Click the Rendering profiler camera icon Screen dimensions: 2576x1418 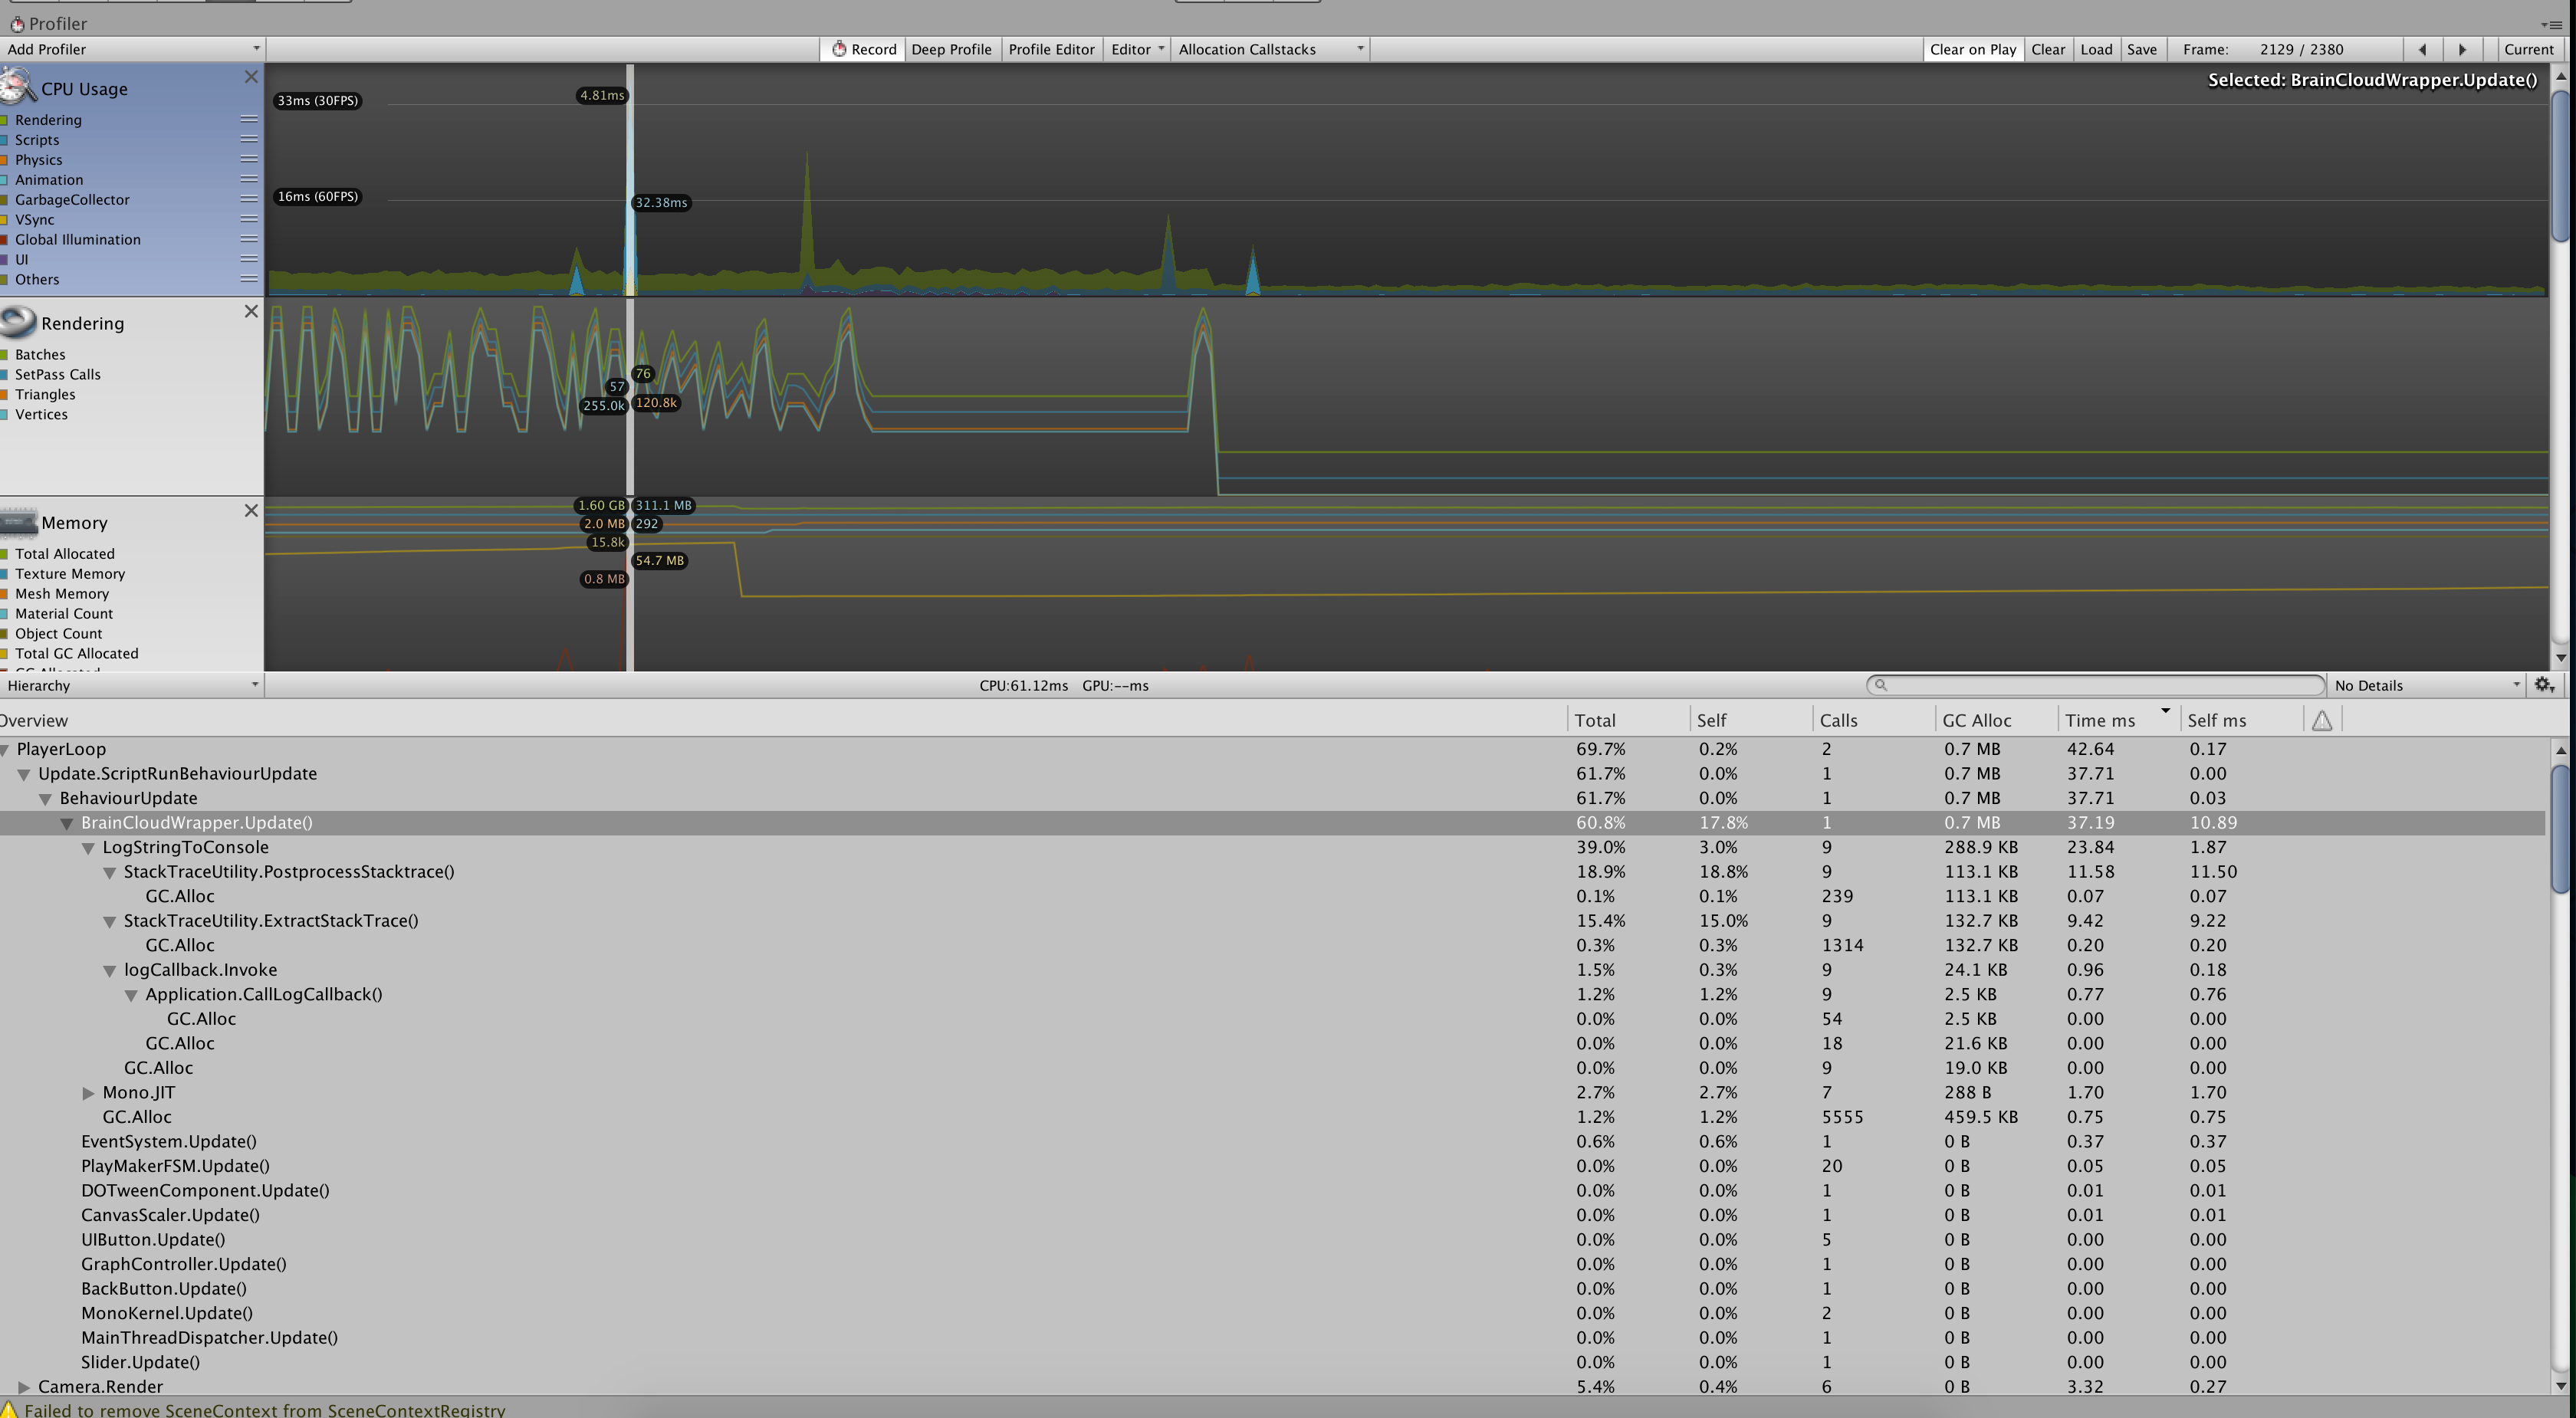17,321
